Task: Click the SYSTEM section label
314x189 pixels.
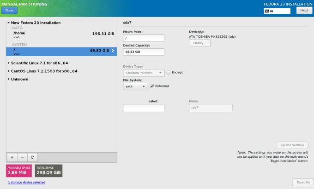Action: 19,45
